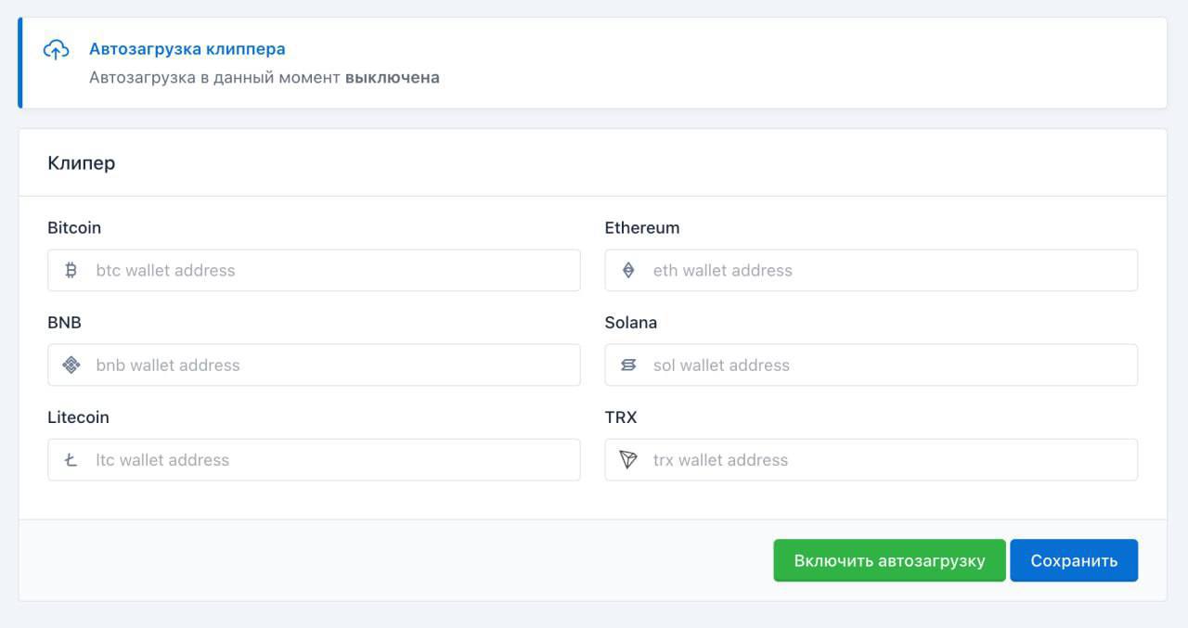Click the cloud upload icon

point(57,50)
